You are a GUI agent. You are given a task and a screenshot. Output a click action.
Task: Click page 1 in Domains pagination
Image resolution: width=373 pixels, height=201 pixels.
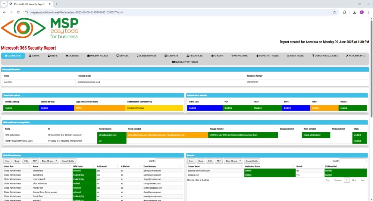(347, 180)
